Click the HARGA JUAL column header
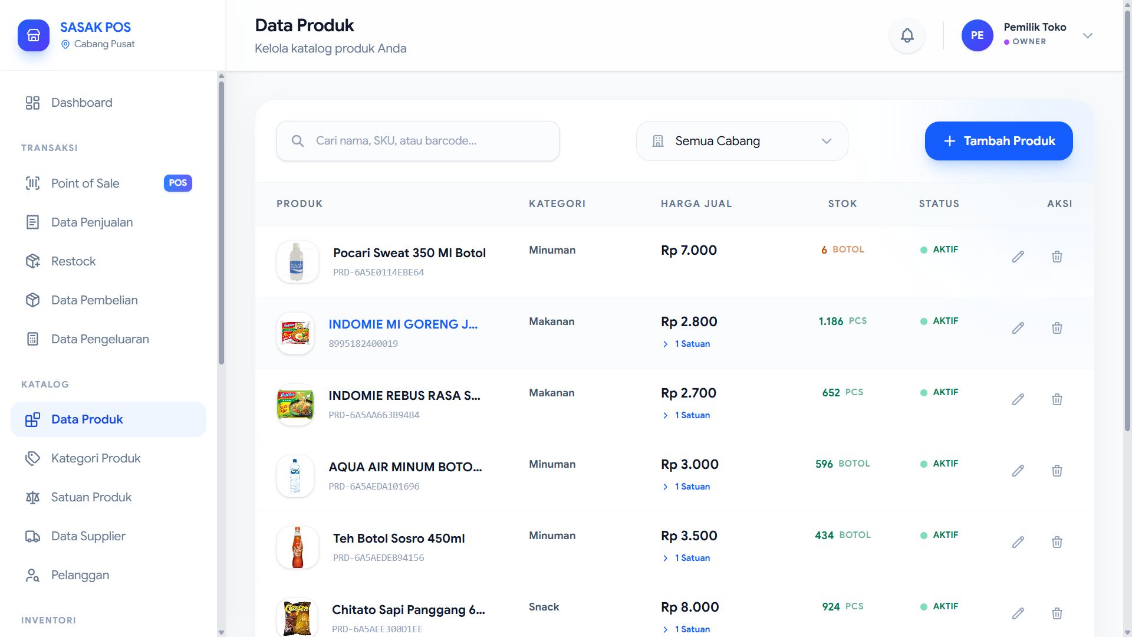Image resolution: width=1132 pixels, height=637 pixels. (x=696, y=204)
